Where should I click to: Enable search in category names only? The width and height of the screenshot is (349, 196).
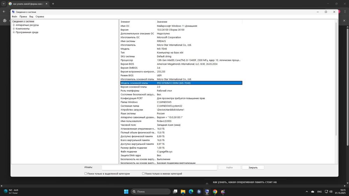[x=143, y=174]
